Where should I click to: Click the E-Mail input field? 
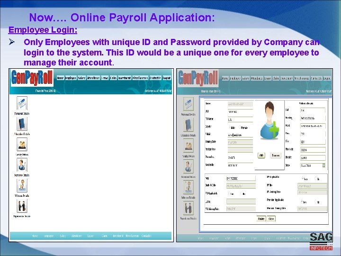click(x=240, y=135)
